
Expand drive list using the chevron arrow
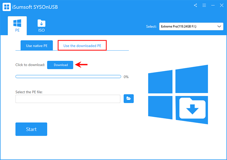[219, 26]
